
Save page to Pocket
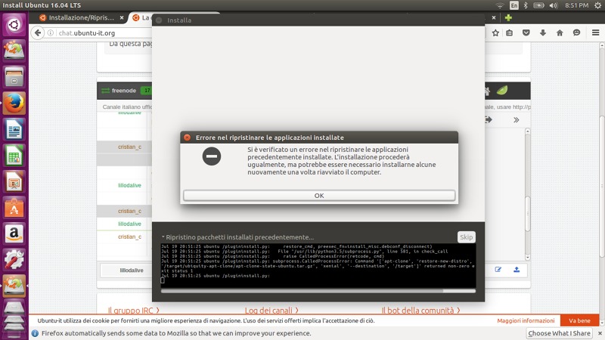pyautogui.click(x=526, y=32)
